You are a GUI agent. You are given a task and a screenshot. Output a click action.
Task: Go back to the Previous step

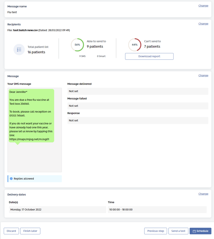click(156, 231)
